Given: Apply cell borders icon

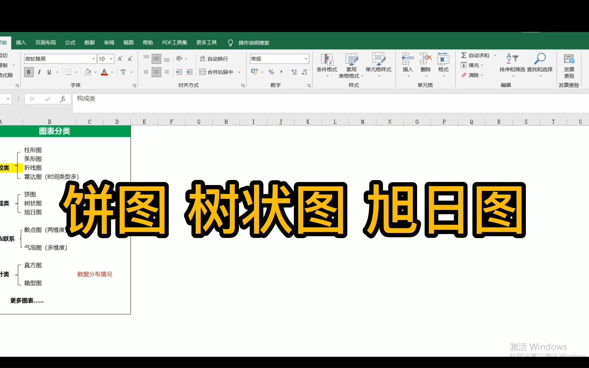Looking at the screenshot, I should [x=69, y=72].
